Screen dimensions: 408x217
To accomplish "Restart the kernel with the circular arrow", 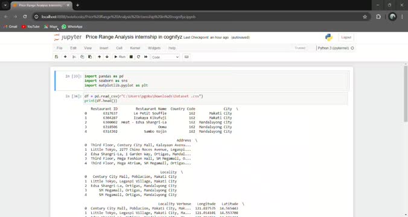I will [138, 57].
